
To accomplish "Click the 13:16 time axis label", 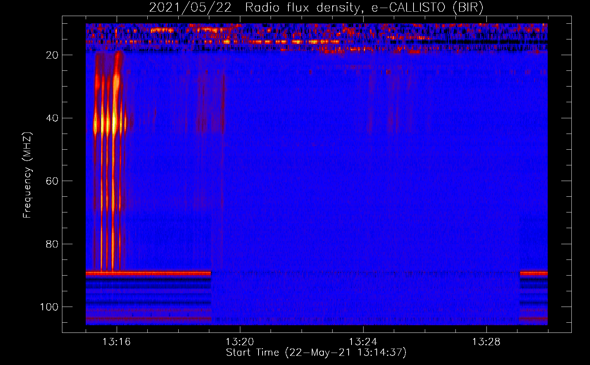I will (x=116, y=342).
